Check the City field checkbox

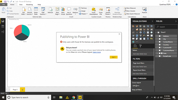[160, 39]
